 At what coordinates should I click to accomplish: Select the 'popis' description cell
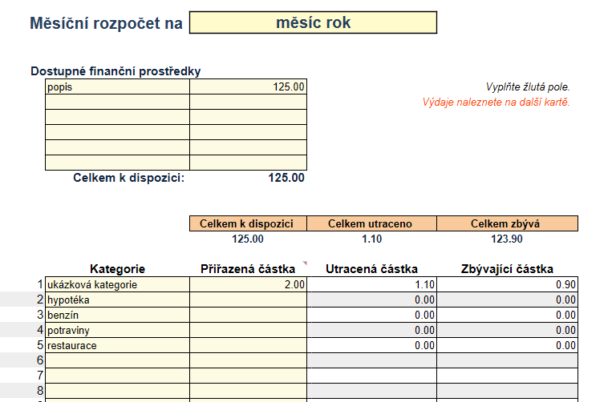click(x=117, y=86)
